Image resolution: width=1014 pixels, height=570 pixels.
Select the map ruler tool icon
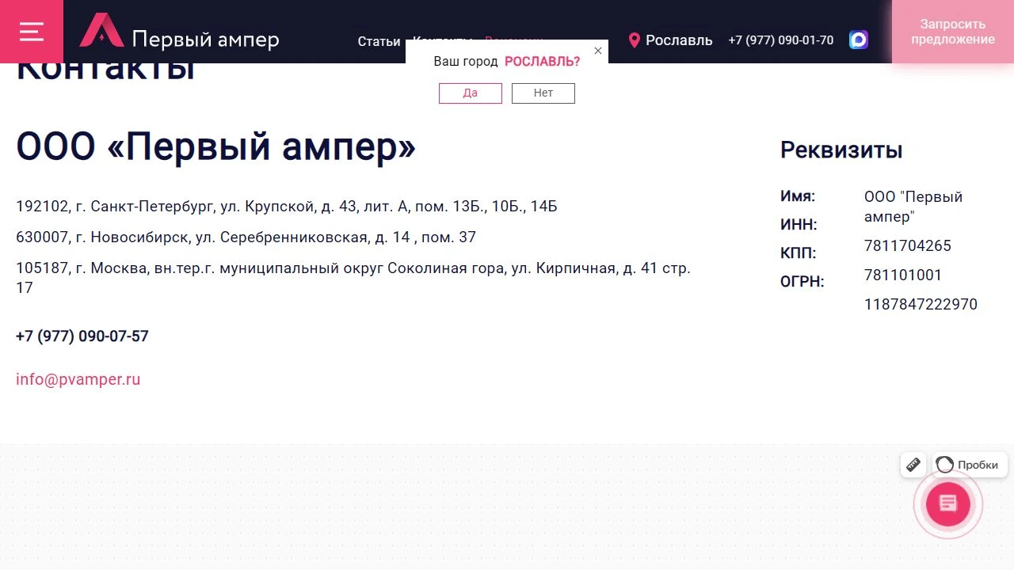(913, 465)
